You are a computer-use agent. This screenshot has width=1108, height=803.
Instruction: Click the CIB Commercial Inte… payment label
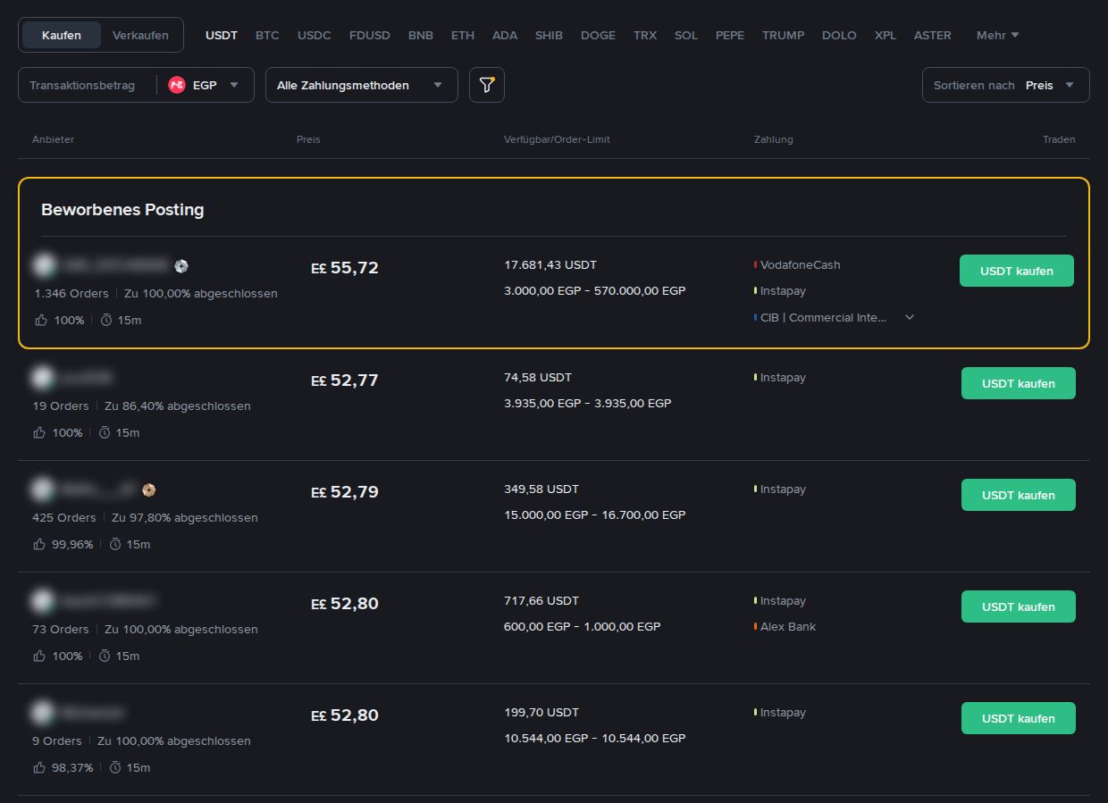823,317
